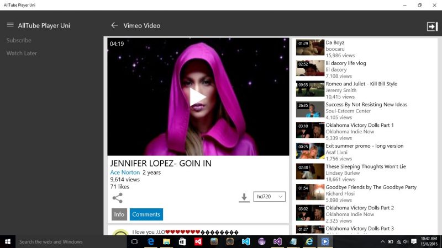Download the video with arrow icon
This screenshot has height=248, width=442.
[244, 197]
